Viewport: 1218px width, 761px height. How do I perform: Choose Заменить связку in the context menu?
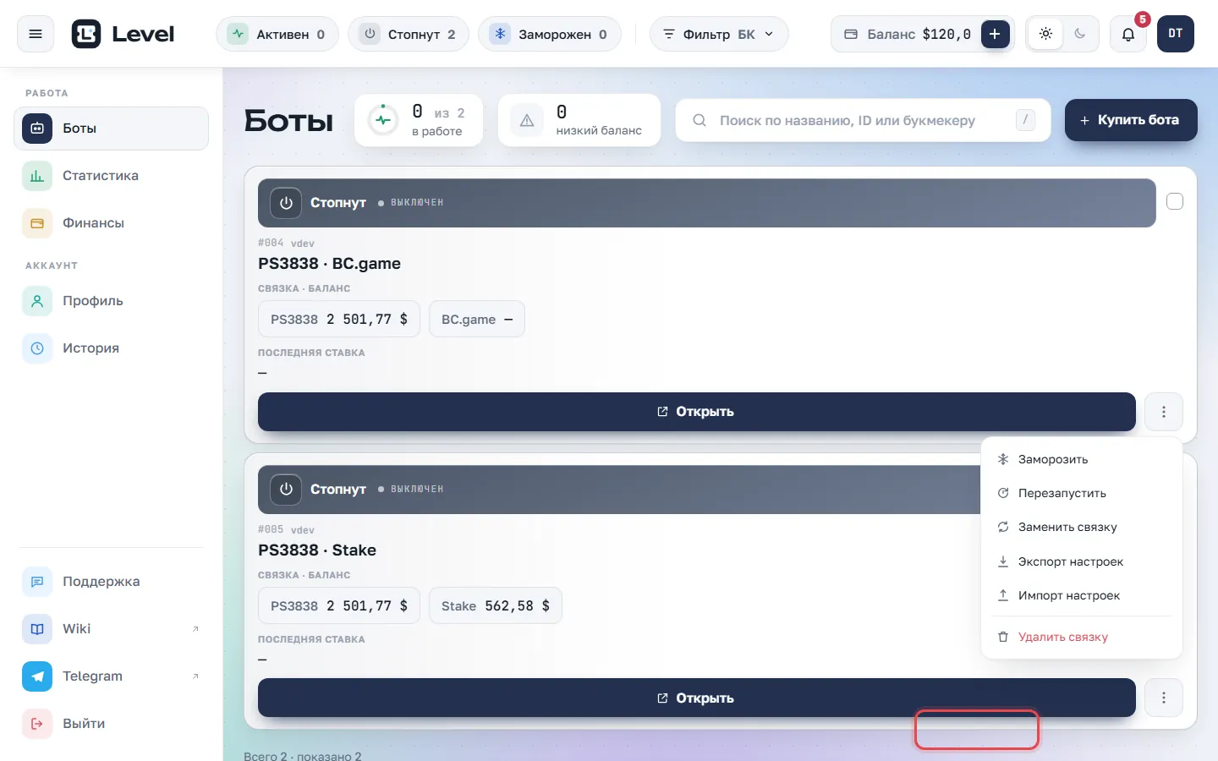[x=1081, y=527]
